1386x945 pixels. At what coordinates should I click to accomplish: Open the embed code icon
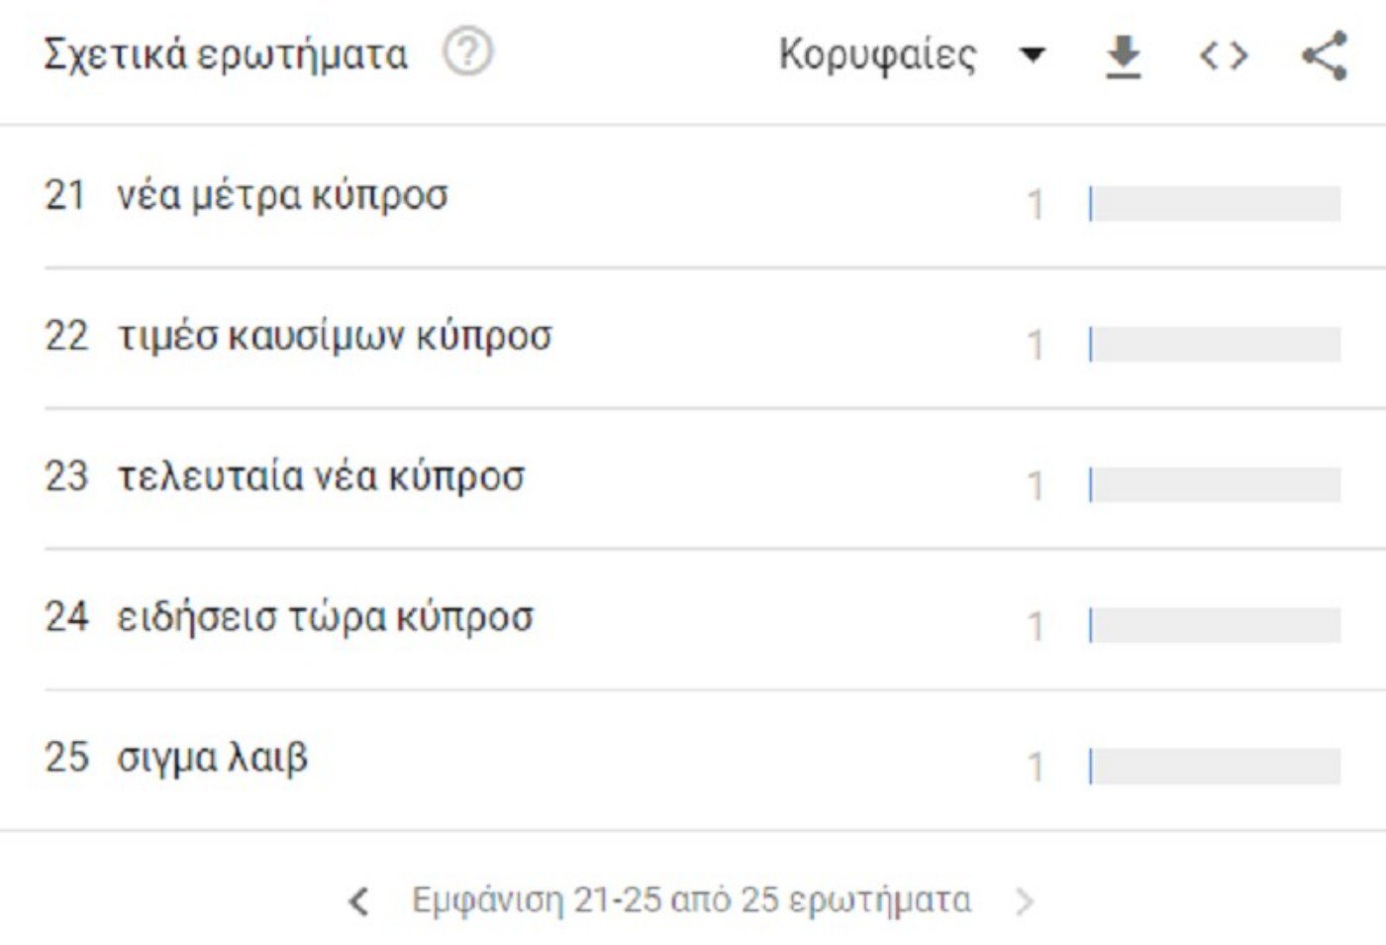1223,55
